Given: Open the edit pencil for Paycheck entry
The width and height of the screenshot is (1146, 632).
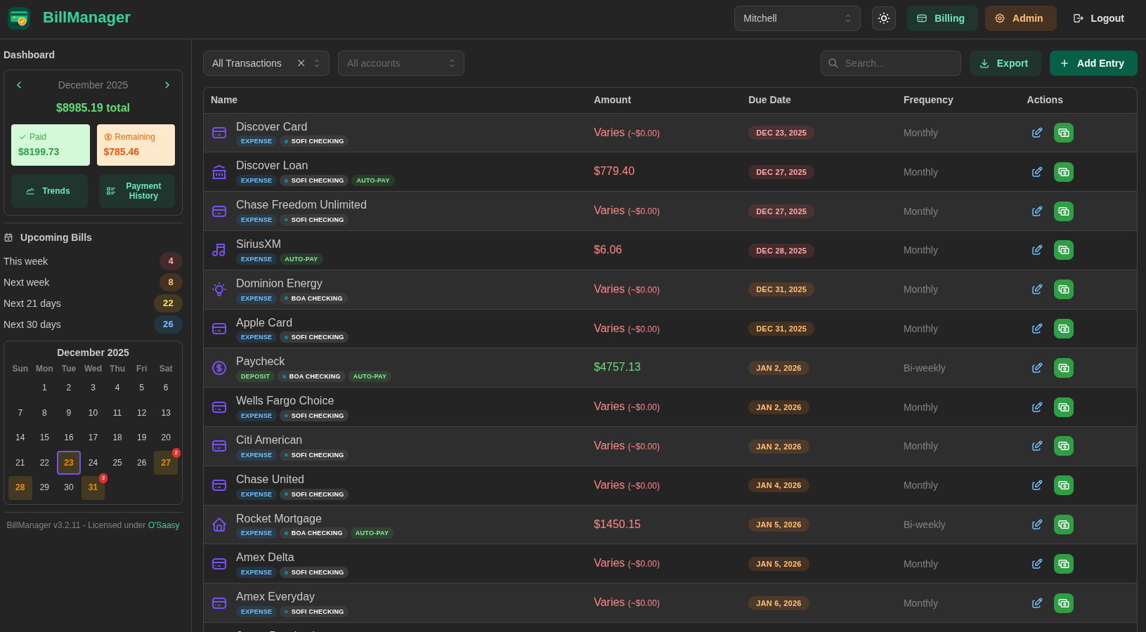Looking at the screenshot, I should point(1037,367).
